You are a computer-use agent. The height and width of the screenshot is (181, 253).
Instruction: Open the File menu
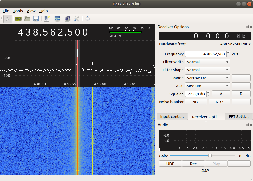(6, 11)
